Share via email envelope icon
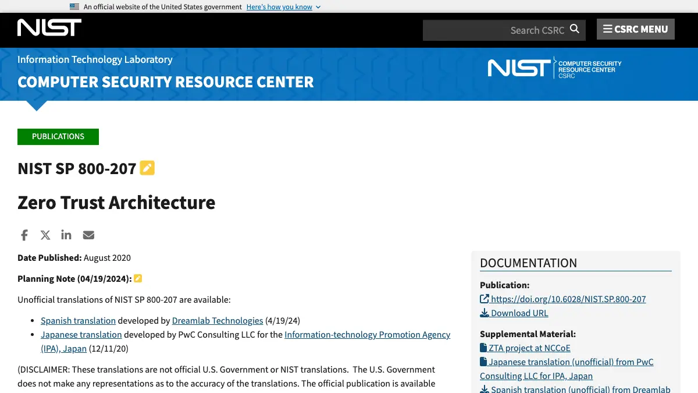 coord(88,235)
